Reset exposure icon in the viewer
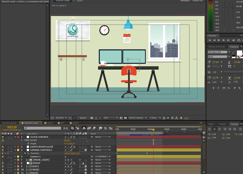This screenshot has width=243, height=174. [181, 118]
